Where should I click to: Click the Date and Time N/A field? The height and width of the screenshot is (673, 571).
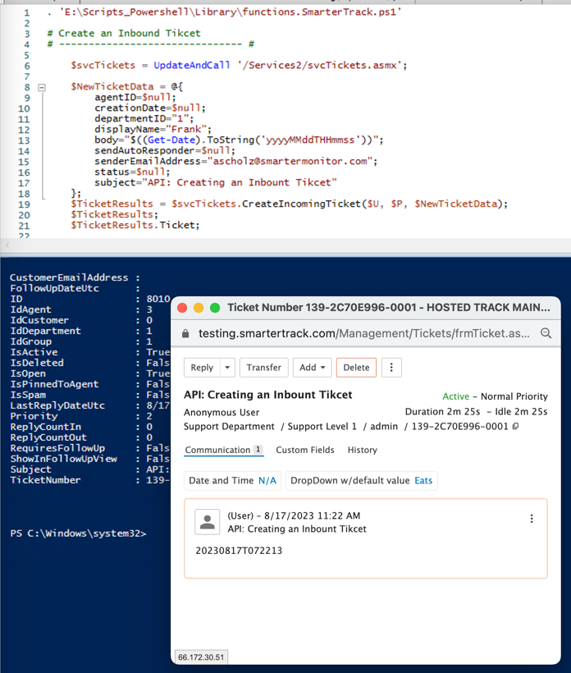click(x=232, y=480)
